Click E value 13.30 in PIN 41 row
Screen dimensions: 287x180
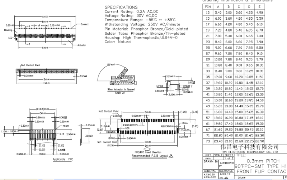[x=259, y=94]
